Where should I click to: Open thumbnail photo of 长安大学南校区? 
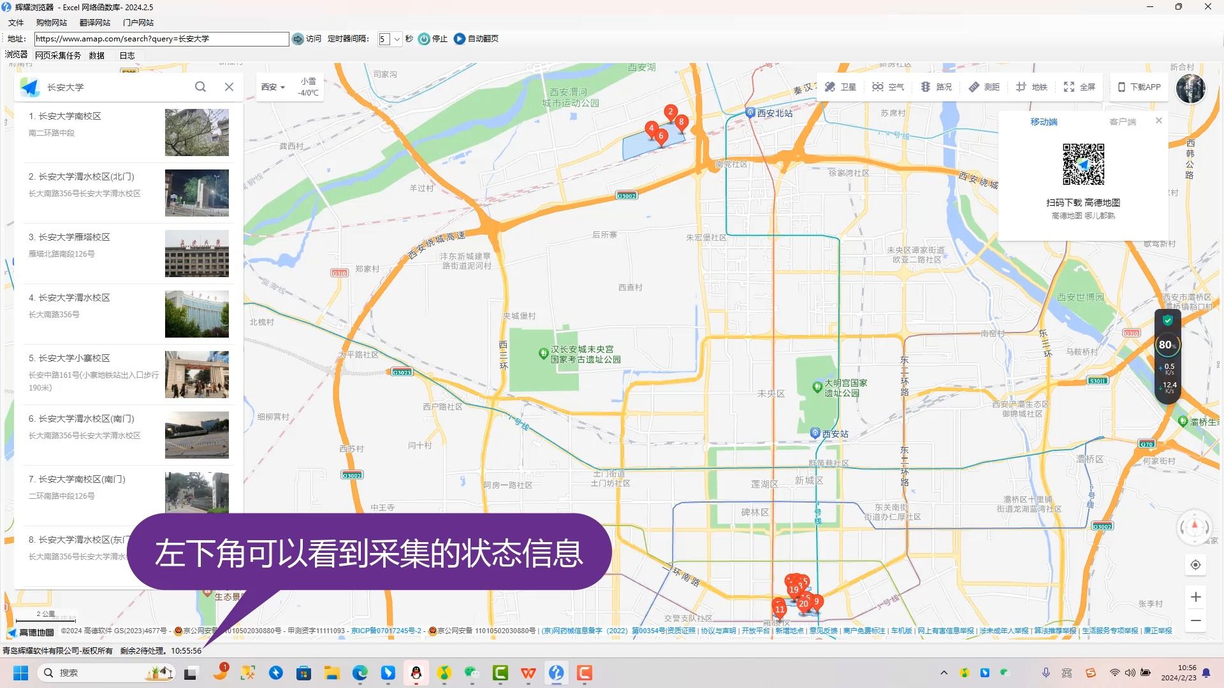(x=196, y=133)
